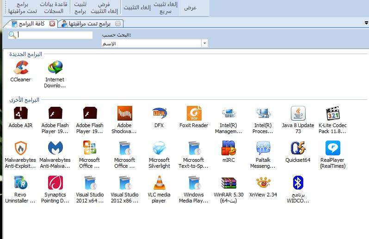Select the CCleaner program icon
The height and width of the screenshot is (239, 369).
21,67
